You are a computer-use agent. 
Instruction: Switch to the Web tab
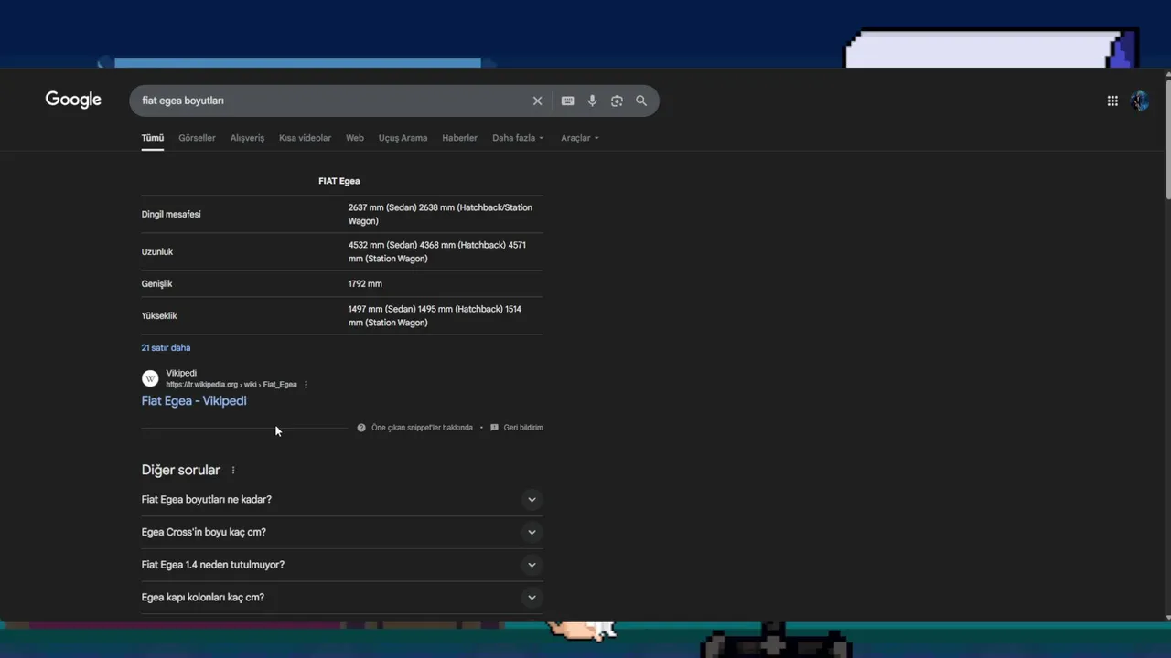[355, 138]
